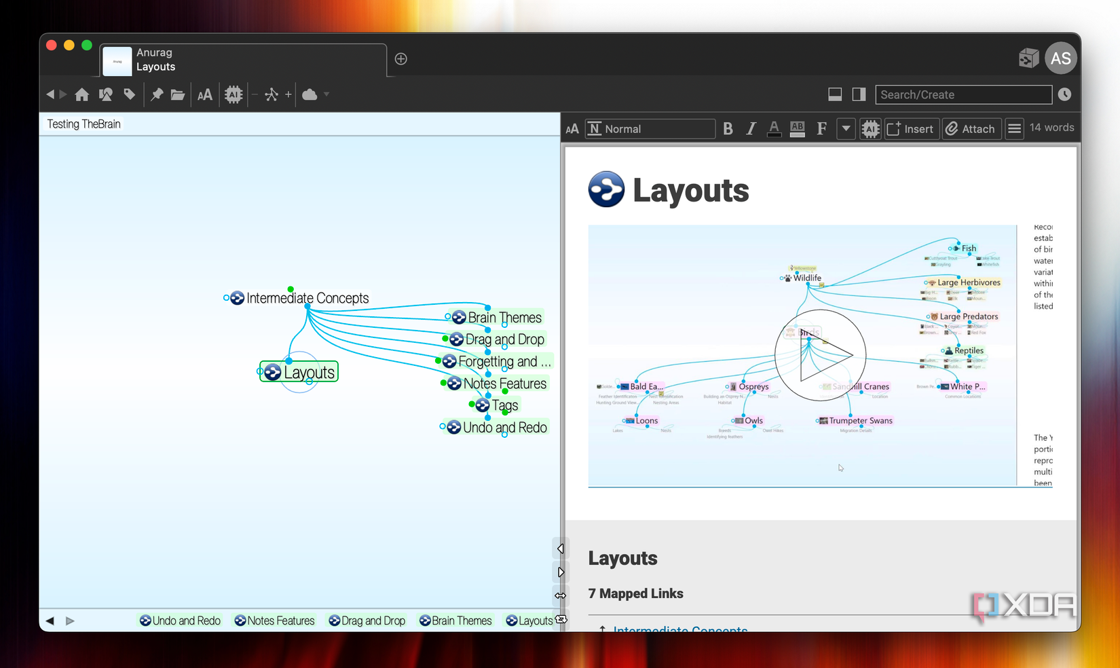Click the pin thought icon

pos(157,94)
